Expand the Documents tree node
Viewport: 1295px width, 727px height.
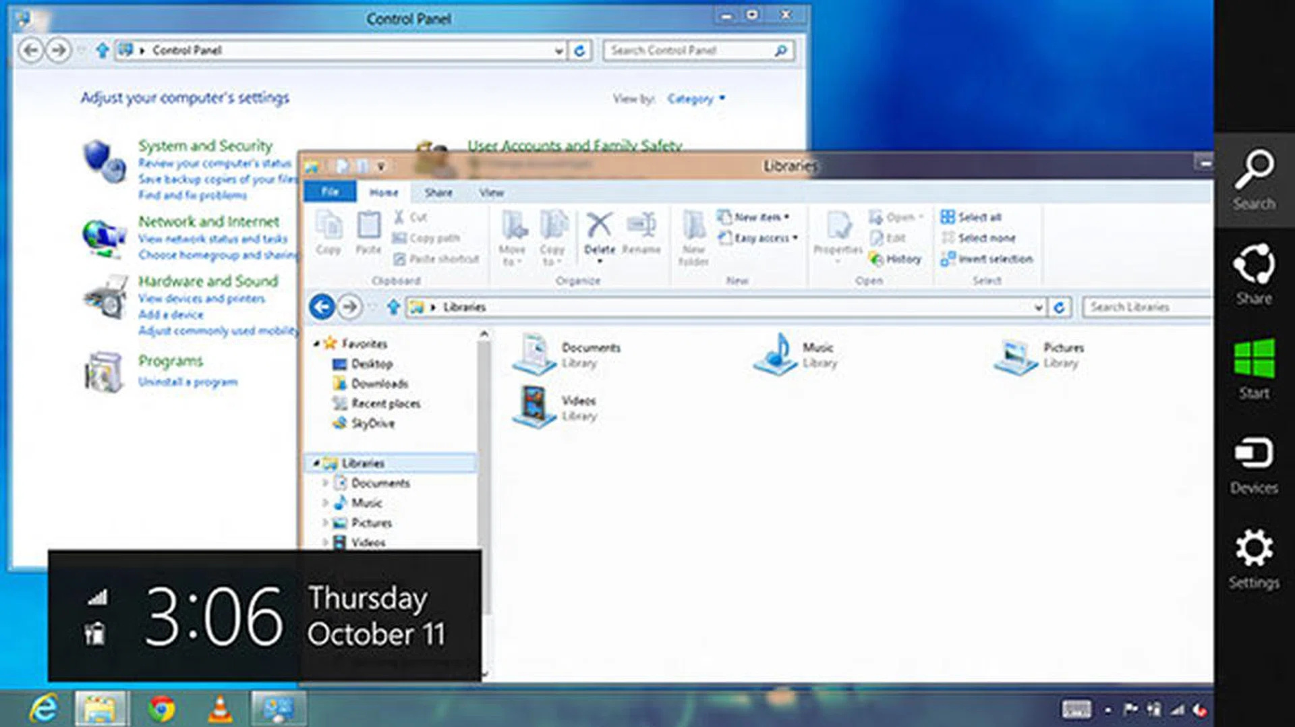pyautogui.click(x=325, y=483)
